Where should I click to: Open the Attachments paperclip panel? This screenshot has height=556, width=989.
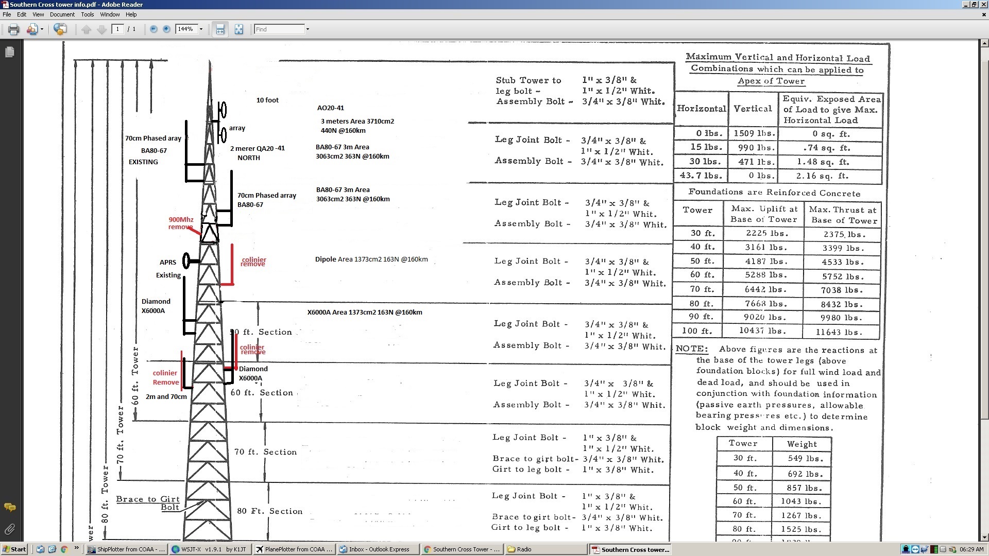point(9,529)
